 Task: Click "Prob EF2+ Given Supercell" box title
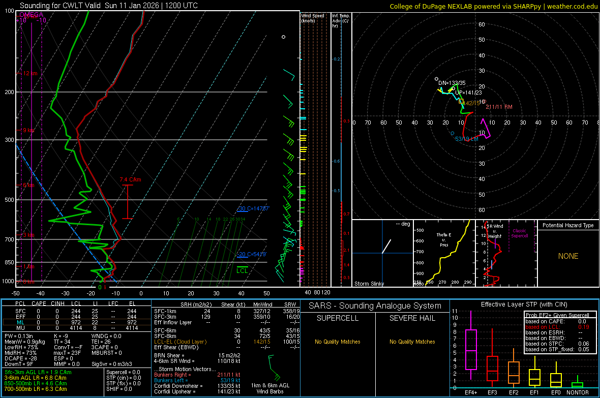(x=557, y=315)
